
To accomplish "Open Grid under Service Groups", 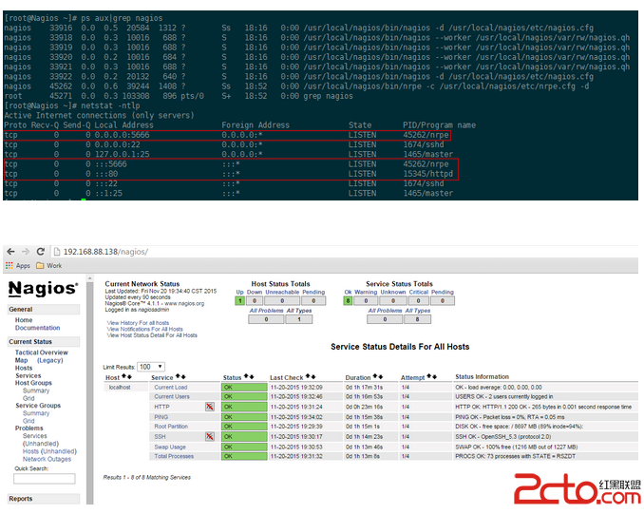I will [x=28, y=421].
